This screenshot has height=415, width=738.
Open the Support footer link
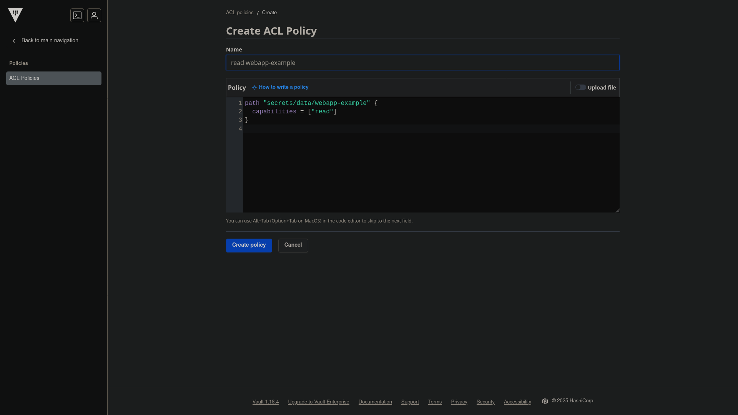click(410, 402)
